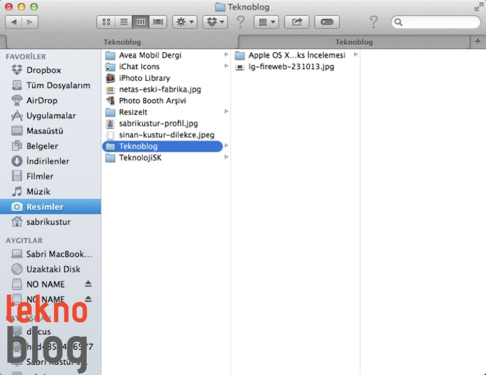Click the search field
The image size is (486, 375).
tap(436, 22)
